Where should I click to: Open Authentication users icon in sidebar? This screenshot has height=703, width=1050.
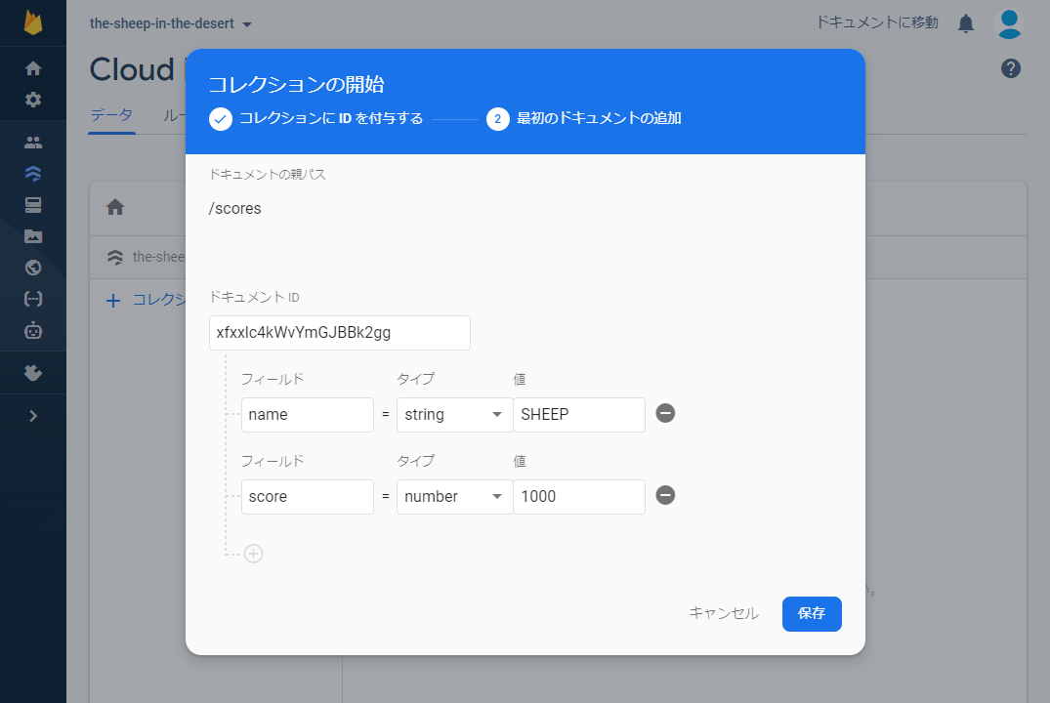tap(33, 142)
